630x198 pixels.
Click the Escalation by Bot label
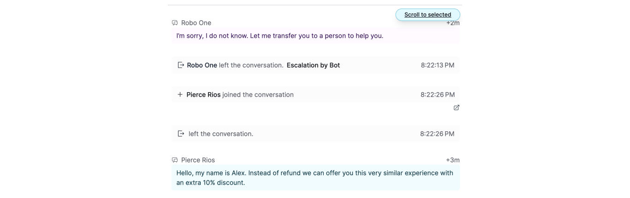(313, 65)
